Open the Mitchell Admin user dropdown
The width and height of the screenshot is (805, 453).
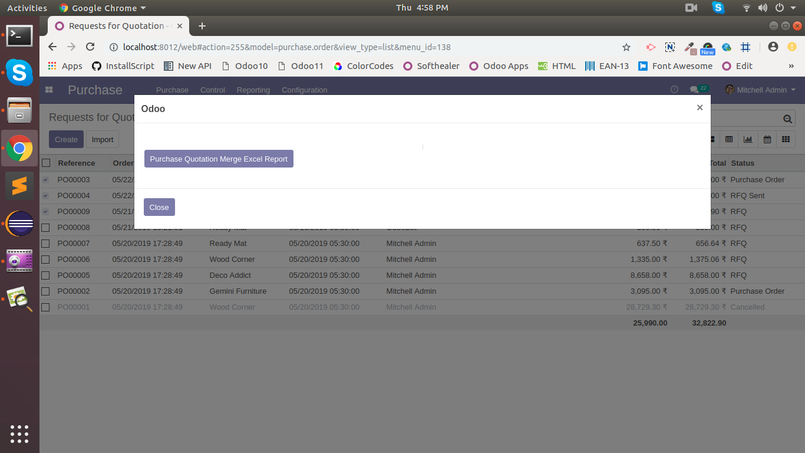click(760, 90)
